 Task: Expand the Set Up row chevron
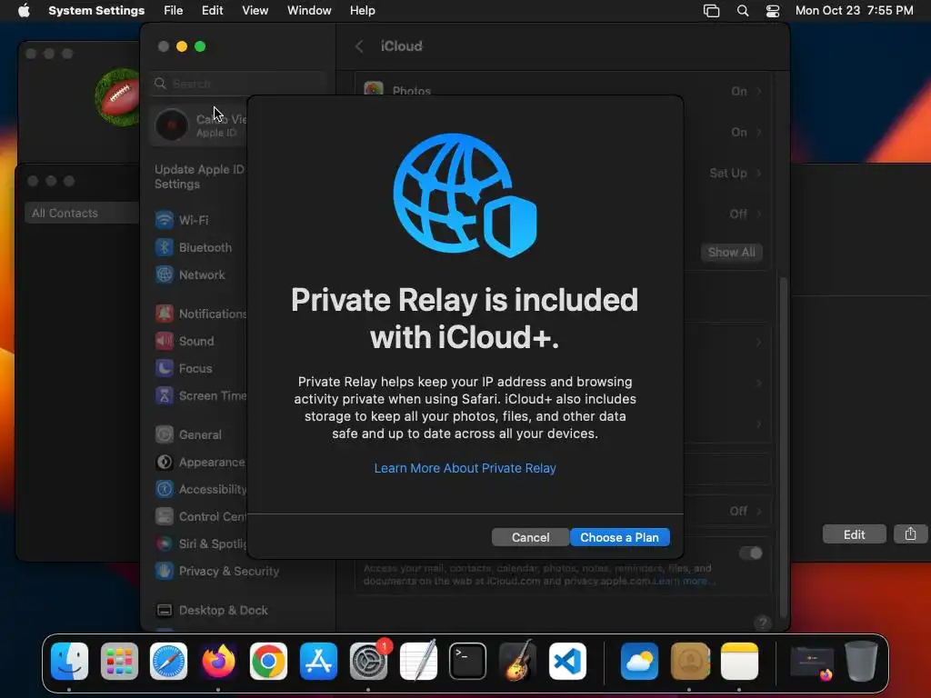click(x=759, y=174)
